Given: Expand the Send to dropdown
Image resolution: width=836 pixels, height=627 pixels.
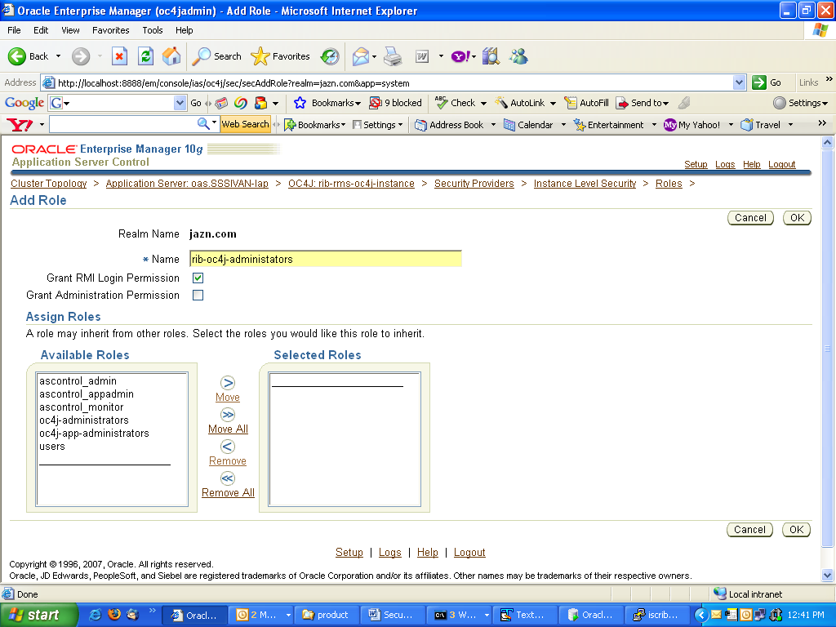Looking at the screenshot, I should pos(665,104).
